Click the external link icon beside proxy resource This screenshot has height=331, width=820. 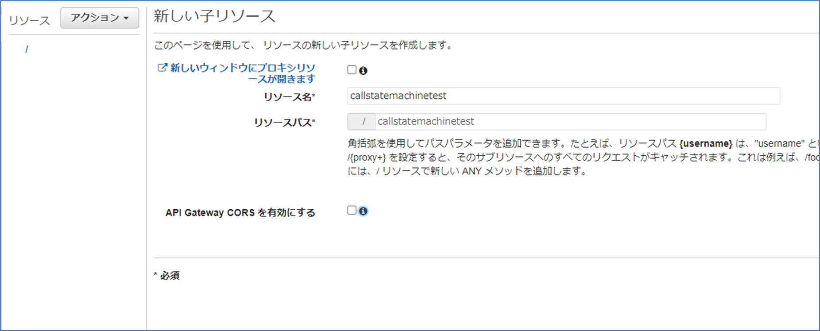pos(162,68)
